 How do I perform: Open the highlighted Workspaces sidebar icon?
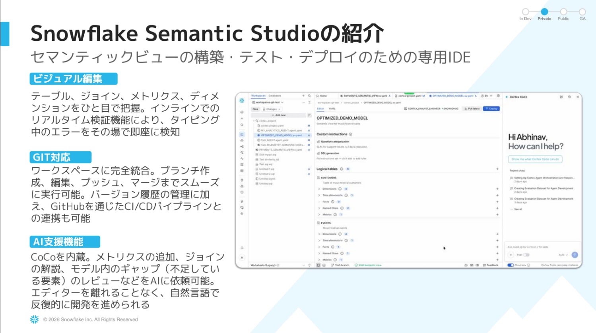coord(242,134)
